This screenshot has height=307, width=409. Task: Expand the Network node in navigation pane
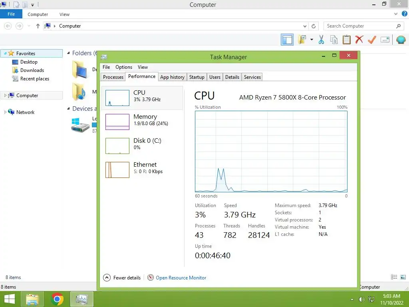pos(5,112)
